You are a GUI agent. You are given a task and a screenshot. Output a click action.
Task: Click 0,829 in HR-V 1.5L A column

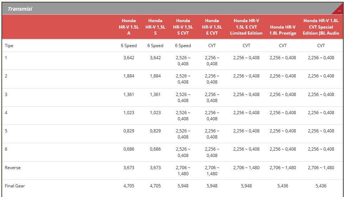pyautogui.click(x=129, y=131)
